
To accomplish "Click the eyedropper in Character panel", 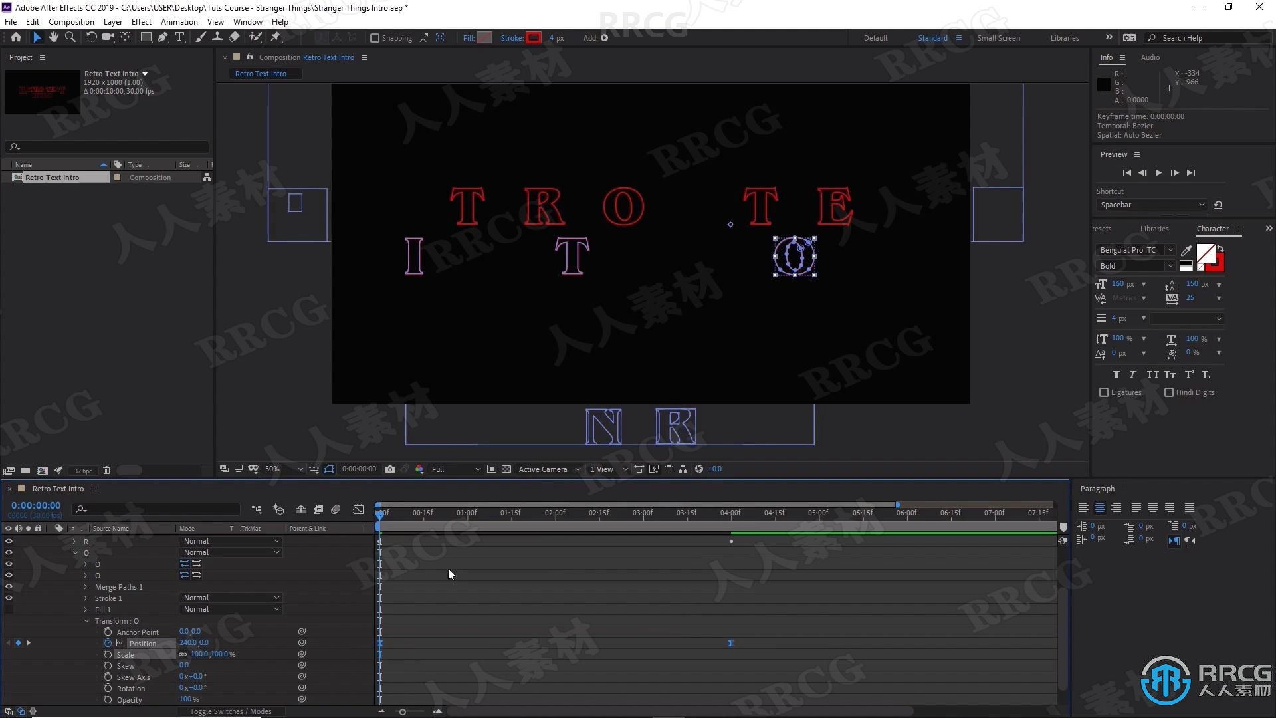I will point(1186,251).
